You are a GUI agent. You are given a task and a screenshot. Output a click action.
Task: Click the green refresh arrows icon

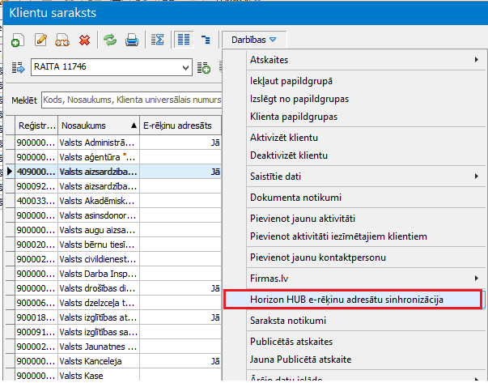pyautogui.click(x=110, y=40)
